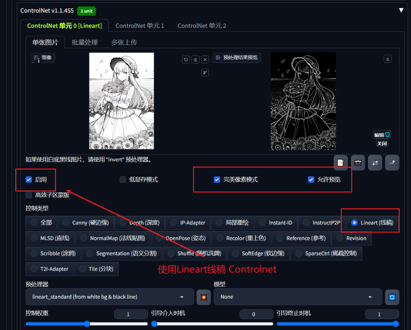
Task: Enable the 低显存模式 checkbox
Action: point(123,180)
